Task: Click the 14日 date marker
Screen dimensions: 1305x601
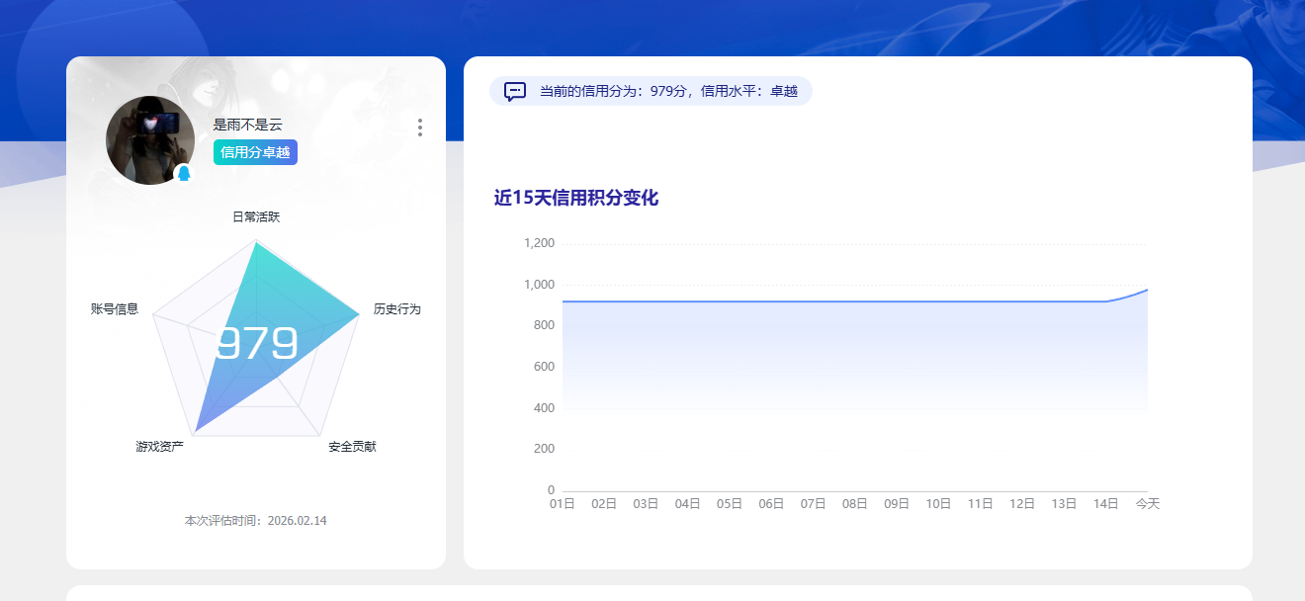Action: 1106,502
